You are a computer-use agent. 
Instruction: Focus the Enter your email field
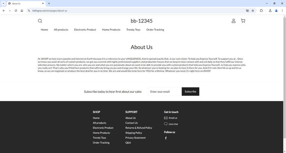click(165, 91)
